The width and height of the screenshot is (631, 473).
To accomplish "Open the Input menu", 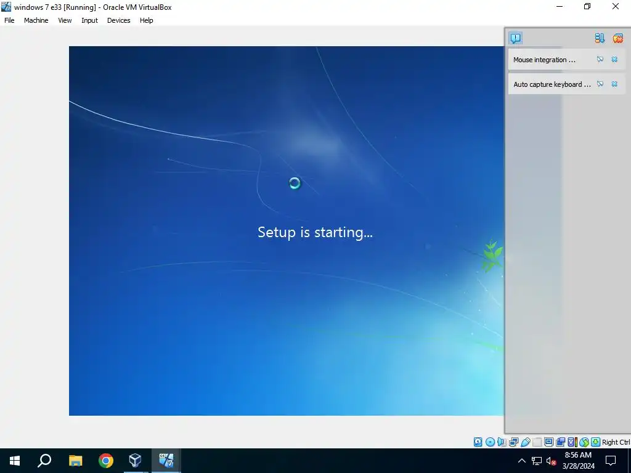I will (x=89, y=20).
